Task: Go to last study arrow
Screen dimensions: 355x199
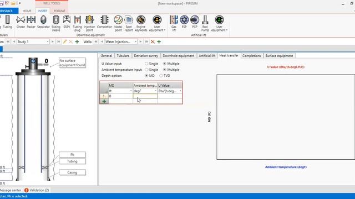Action: tap(58, 42)
